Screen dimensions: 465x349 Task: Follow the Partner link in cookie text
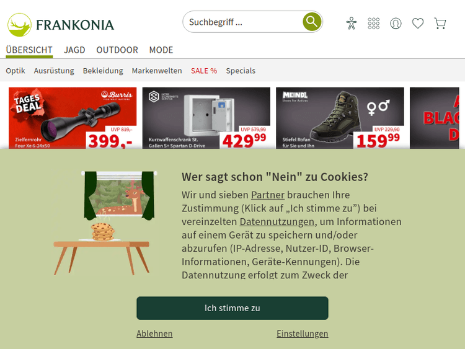(x=268, y=195)
